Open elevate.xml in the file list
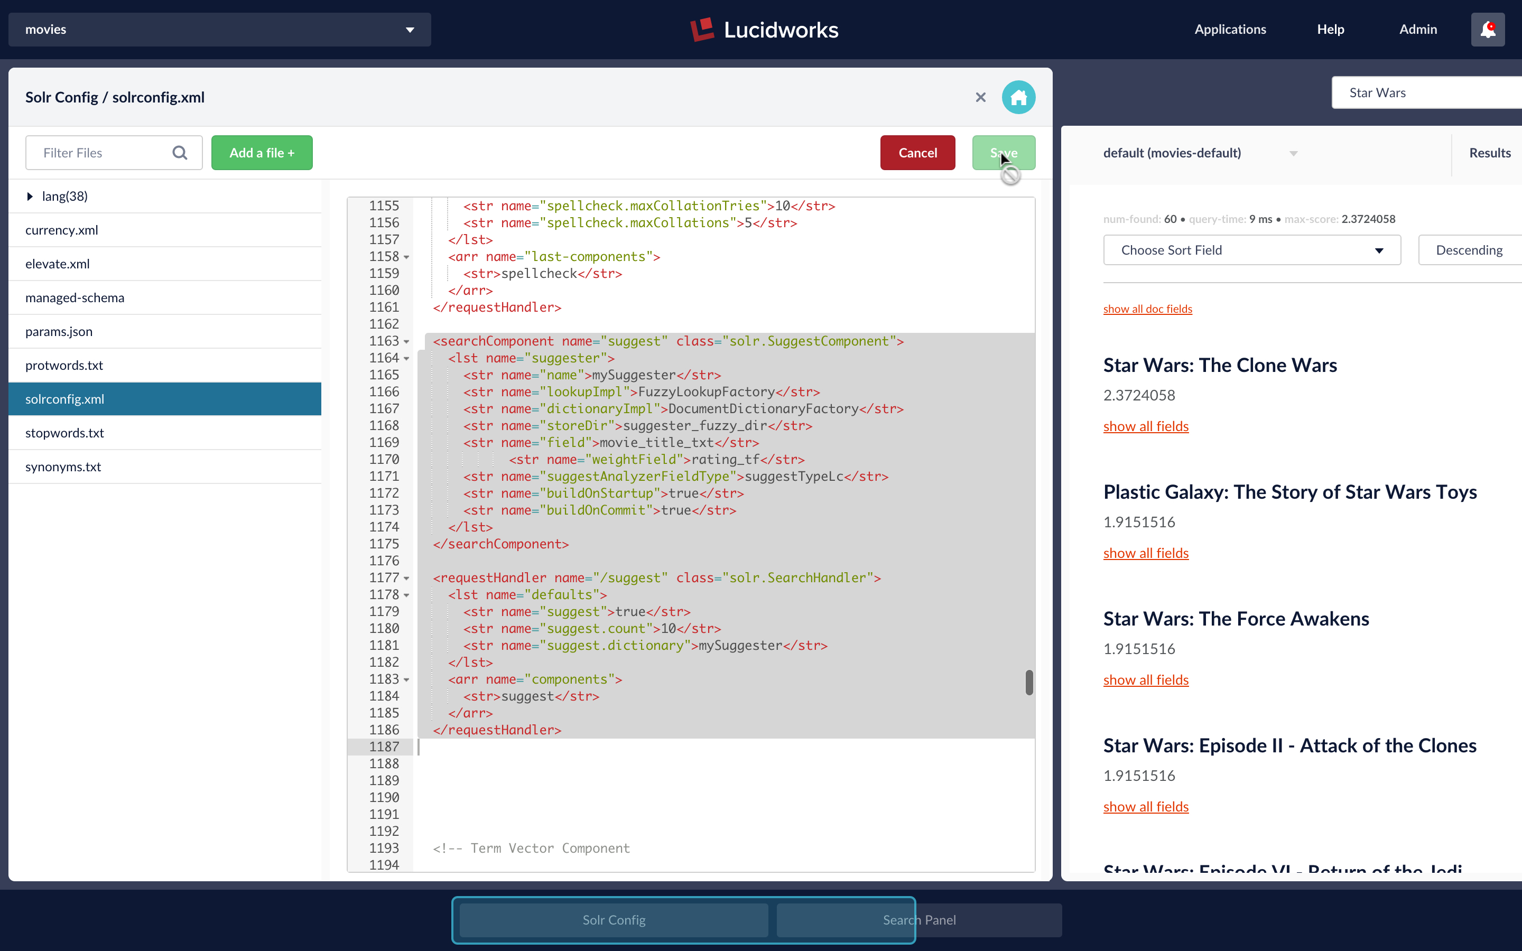 click(x=165, y=264)
